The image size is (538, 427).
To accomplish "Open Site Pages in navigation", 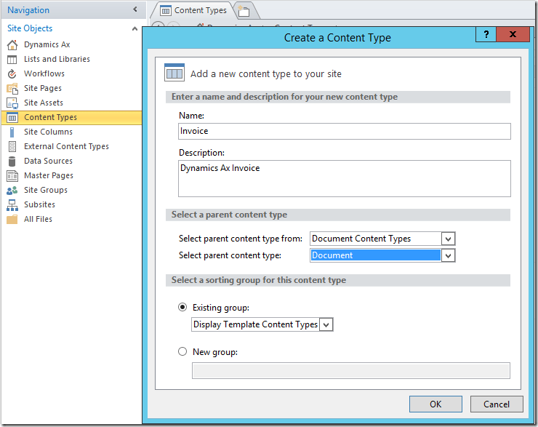I will (x=43, y=88).
